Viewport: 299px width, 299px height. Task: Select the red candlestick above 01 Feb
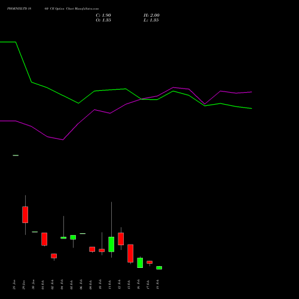tap(44, 239)
